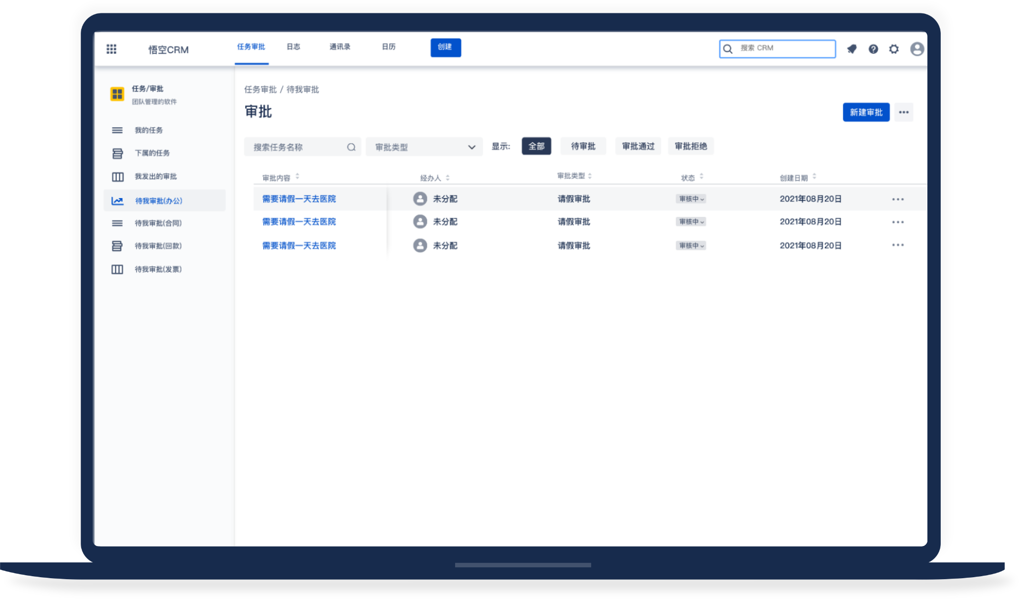Open the help question mark icon
The width and height of the screenshot is (1019, 599).
pyautogui.click(x=873, y=49)
